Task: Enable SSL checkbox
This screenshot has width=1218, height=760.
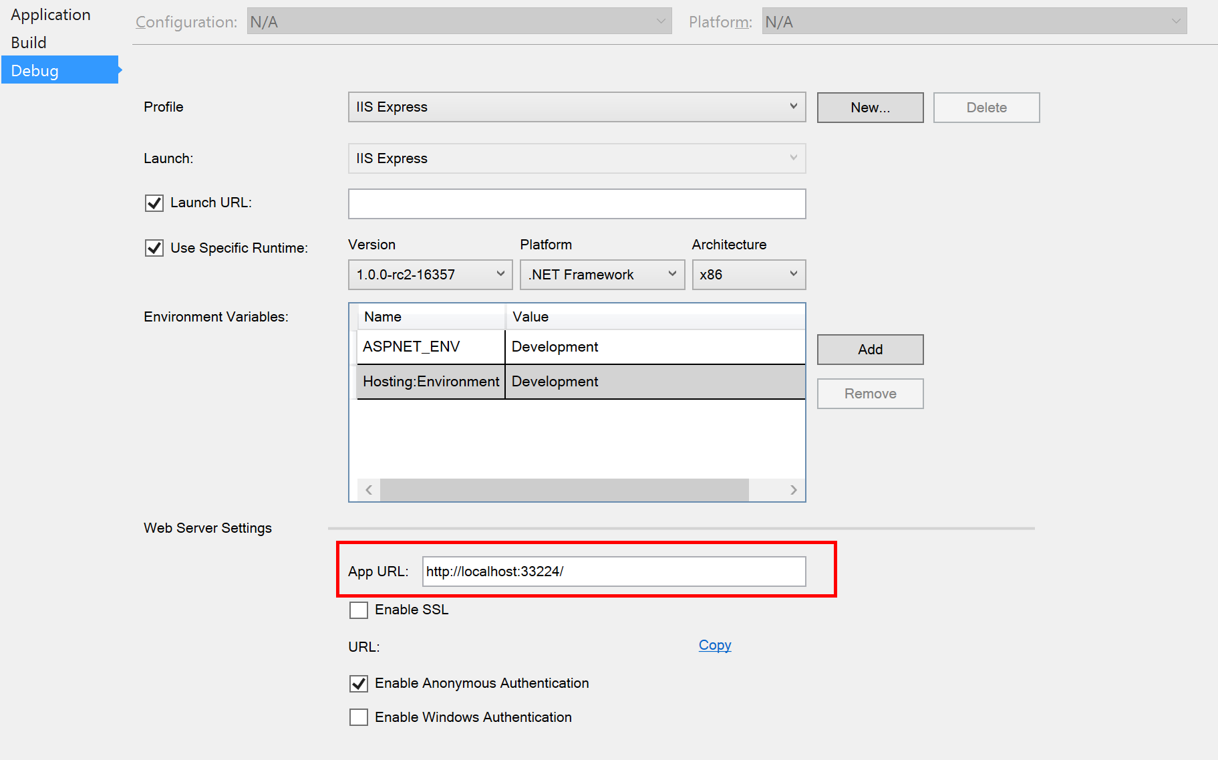Action: pos(359,610)
